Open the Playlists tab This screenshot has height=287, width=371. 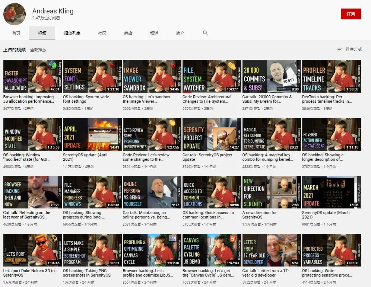coord(72,33)
